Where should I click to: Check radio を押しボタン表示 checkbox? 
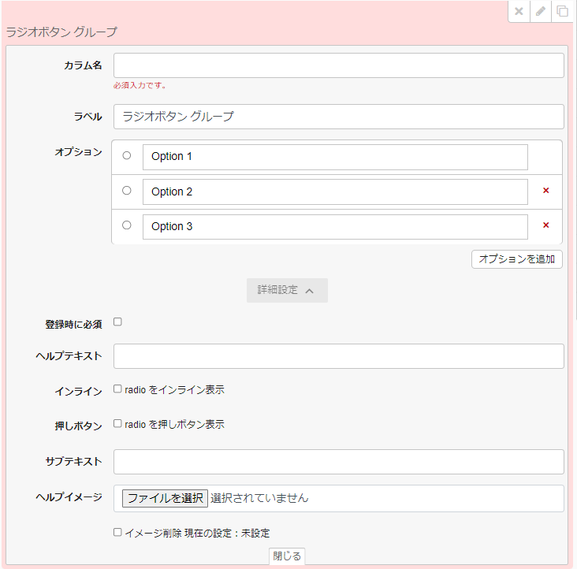(117, 424)
